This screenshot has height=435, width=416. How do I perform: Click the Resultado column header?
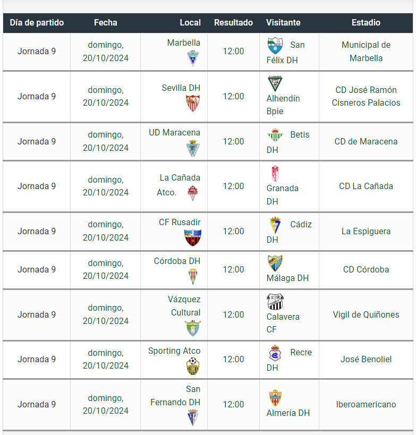[x=233, y=22]
